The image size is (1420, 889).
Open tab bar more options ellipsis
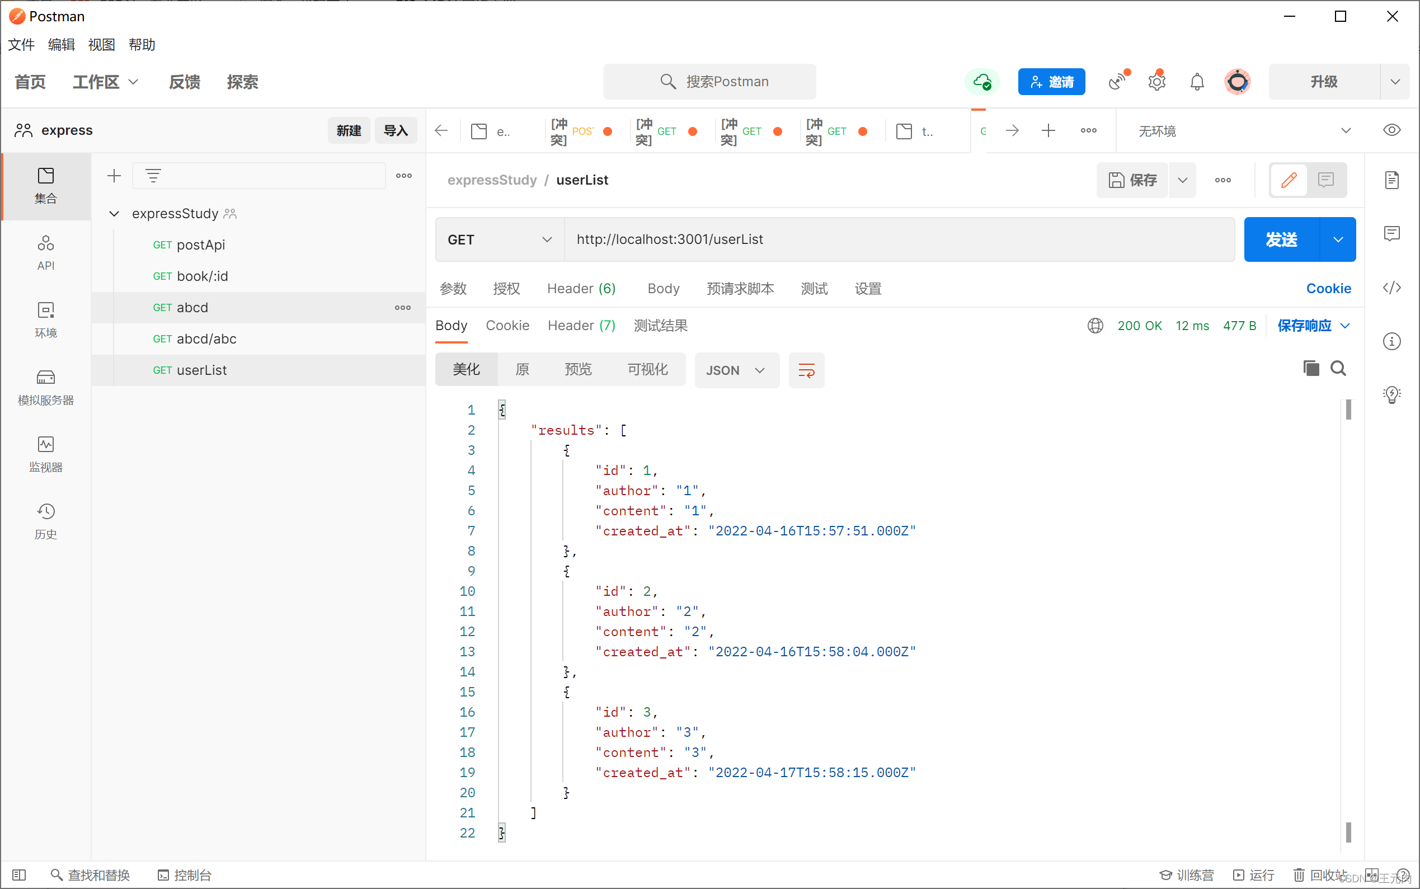tap(1088, 130)
